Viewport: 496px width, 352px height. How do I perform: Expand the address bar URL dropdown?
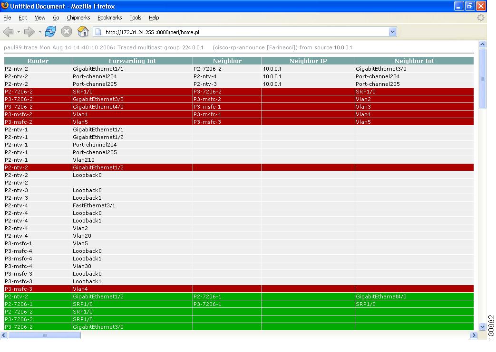coord(392,32)
